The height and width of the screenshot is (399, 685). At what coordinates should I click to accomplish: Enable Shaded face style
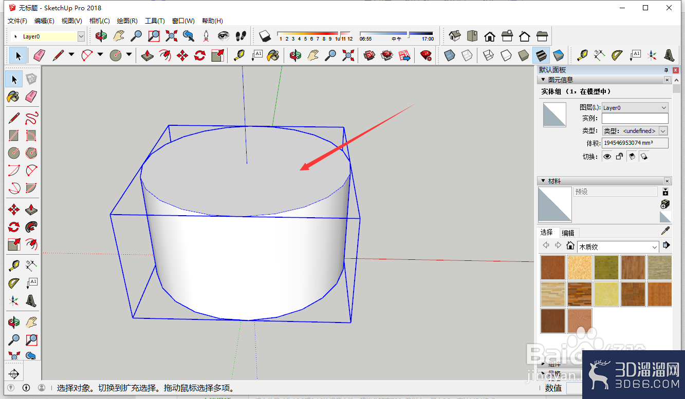pos(524,55)
